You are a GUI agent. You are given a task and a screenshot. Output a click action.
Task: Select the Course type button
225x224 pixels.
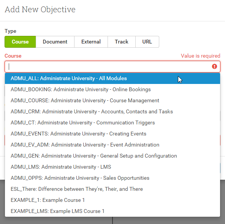click(20, 42)
